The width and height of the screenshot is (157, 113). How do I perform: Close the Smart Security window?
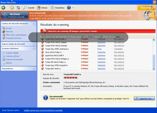click(x=154, y=2)
